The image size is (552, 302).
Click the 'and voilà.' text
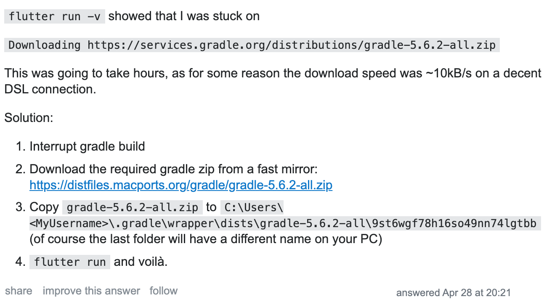coord(141,262)
